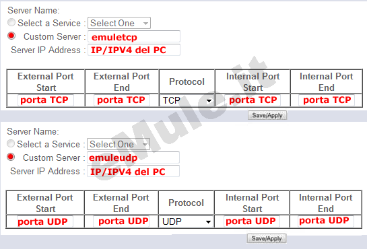Screen dimensions: 367x249
Task: Select the first 'Custom Server' radio button
Action: tap(11, 36)
